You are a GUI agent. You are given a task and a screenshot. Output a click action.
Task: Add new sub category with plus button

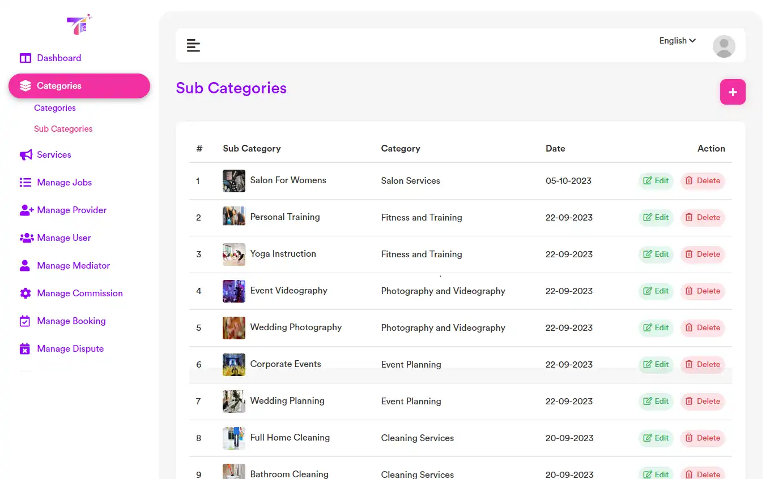pos(733,92)
